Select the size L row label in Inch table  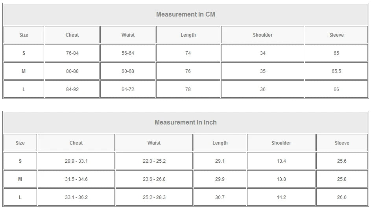pos(20,197)
